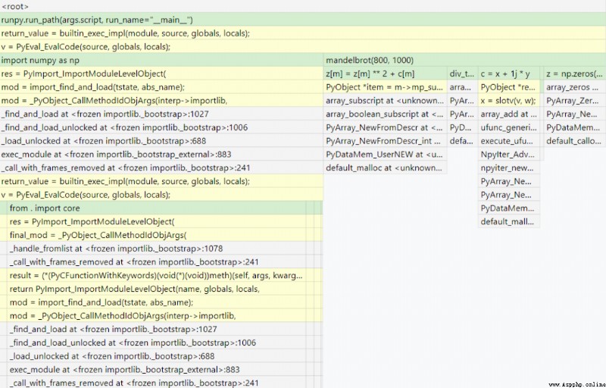606x388 pixels.
Task: Select the runpy.run_path(args.script) frame
Action: [x=303, y=20]
